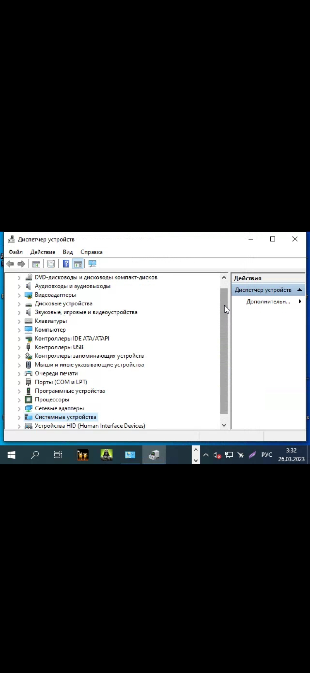This screenshot has height=673, width=310.
Task: Click the blue Help question mark icon
Action: (66, 264)
